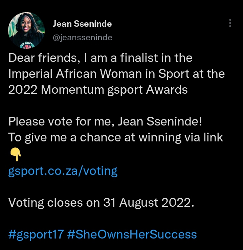Click the line starting with "Dear friends"
The width and height of the screenshot is (243, 250).
(100, 58)
